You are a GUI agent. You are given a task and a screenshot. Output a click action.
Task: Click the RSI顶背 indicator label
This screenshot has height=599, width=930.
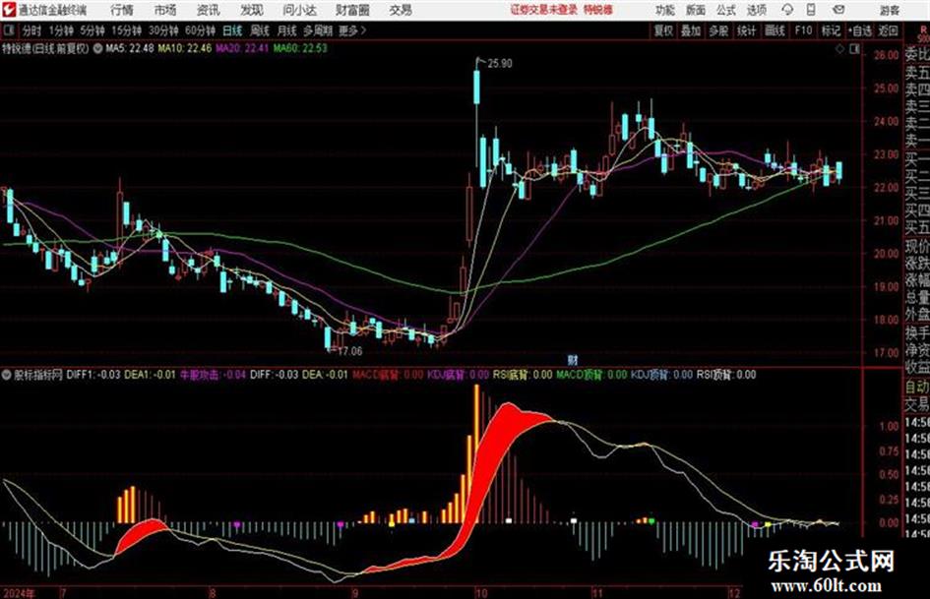726,375
